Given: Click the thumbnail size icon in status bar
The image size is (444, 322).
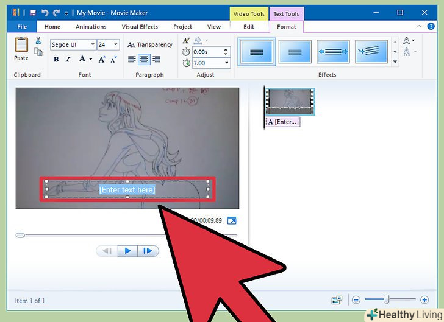Looking at the screenshot, I should [337, 300].
